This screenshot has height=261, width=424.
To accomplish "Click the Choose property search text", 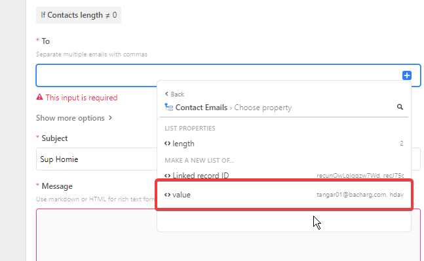I will 263,108.
